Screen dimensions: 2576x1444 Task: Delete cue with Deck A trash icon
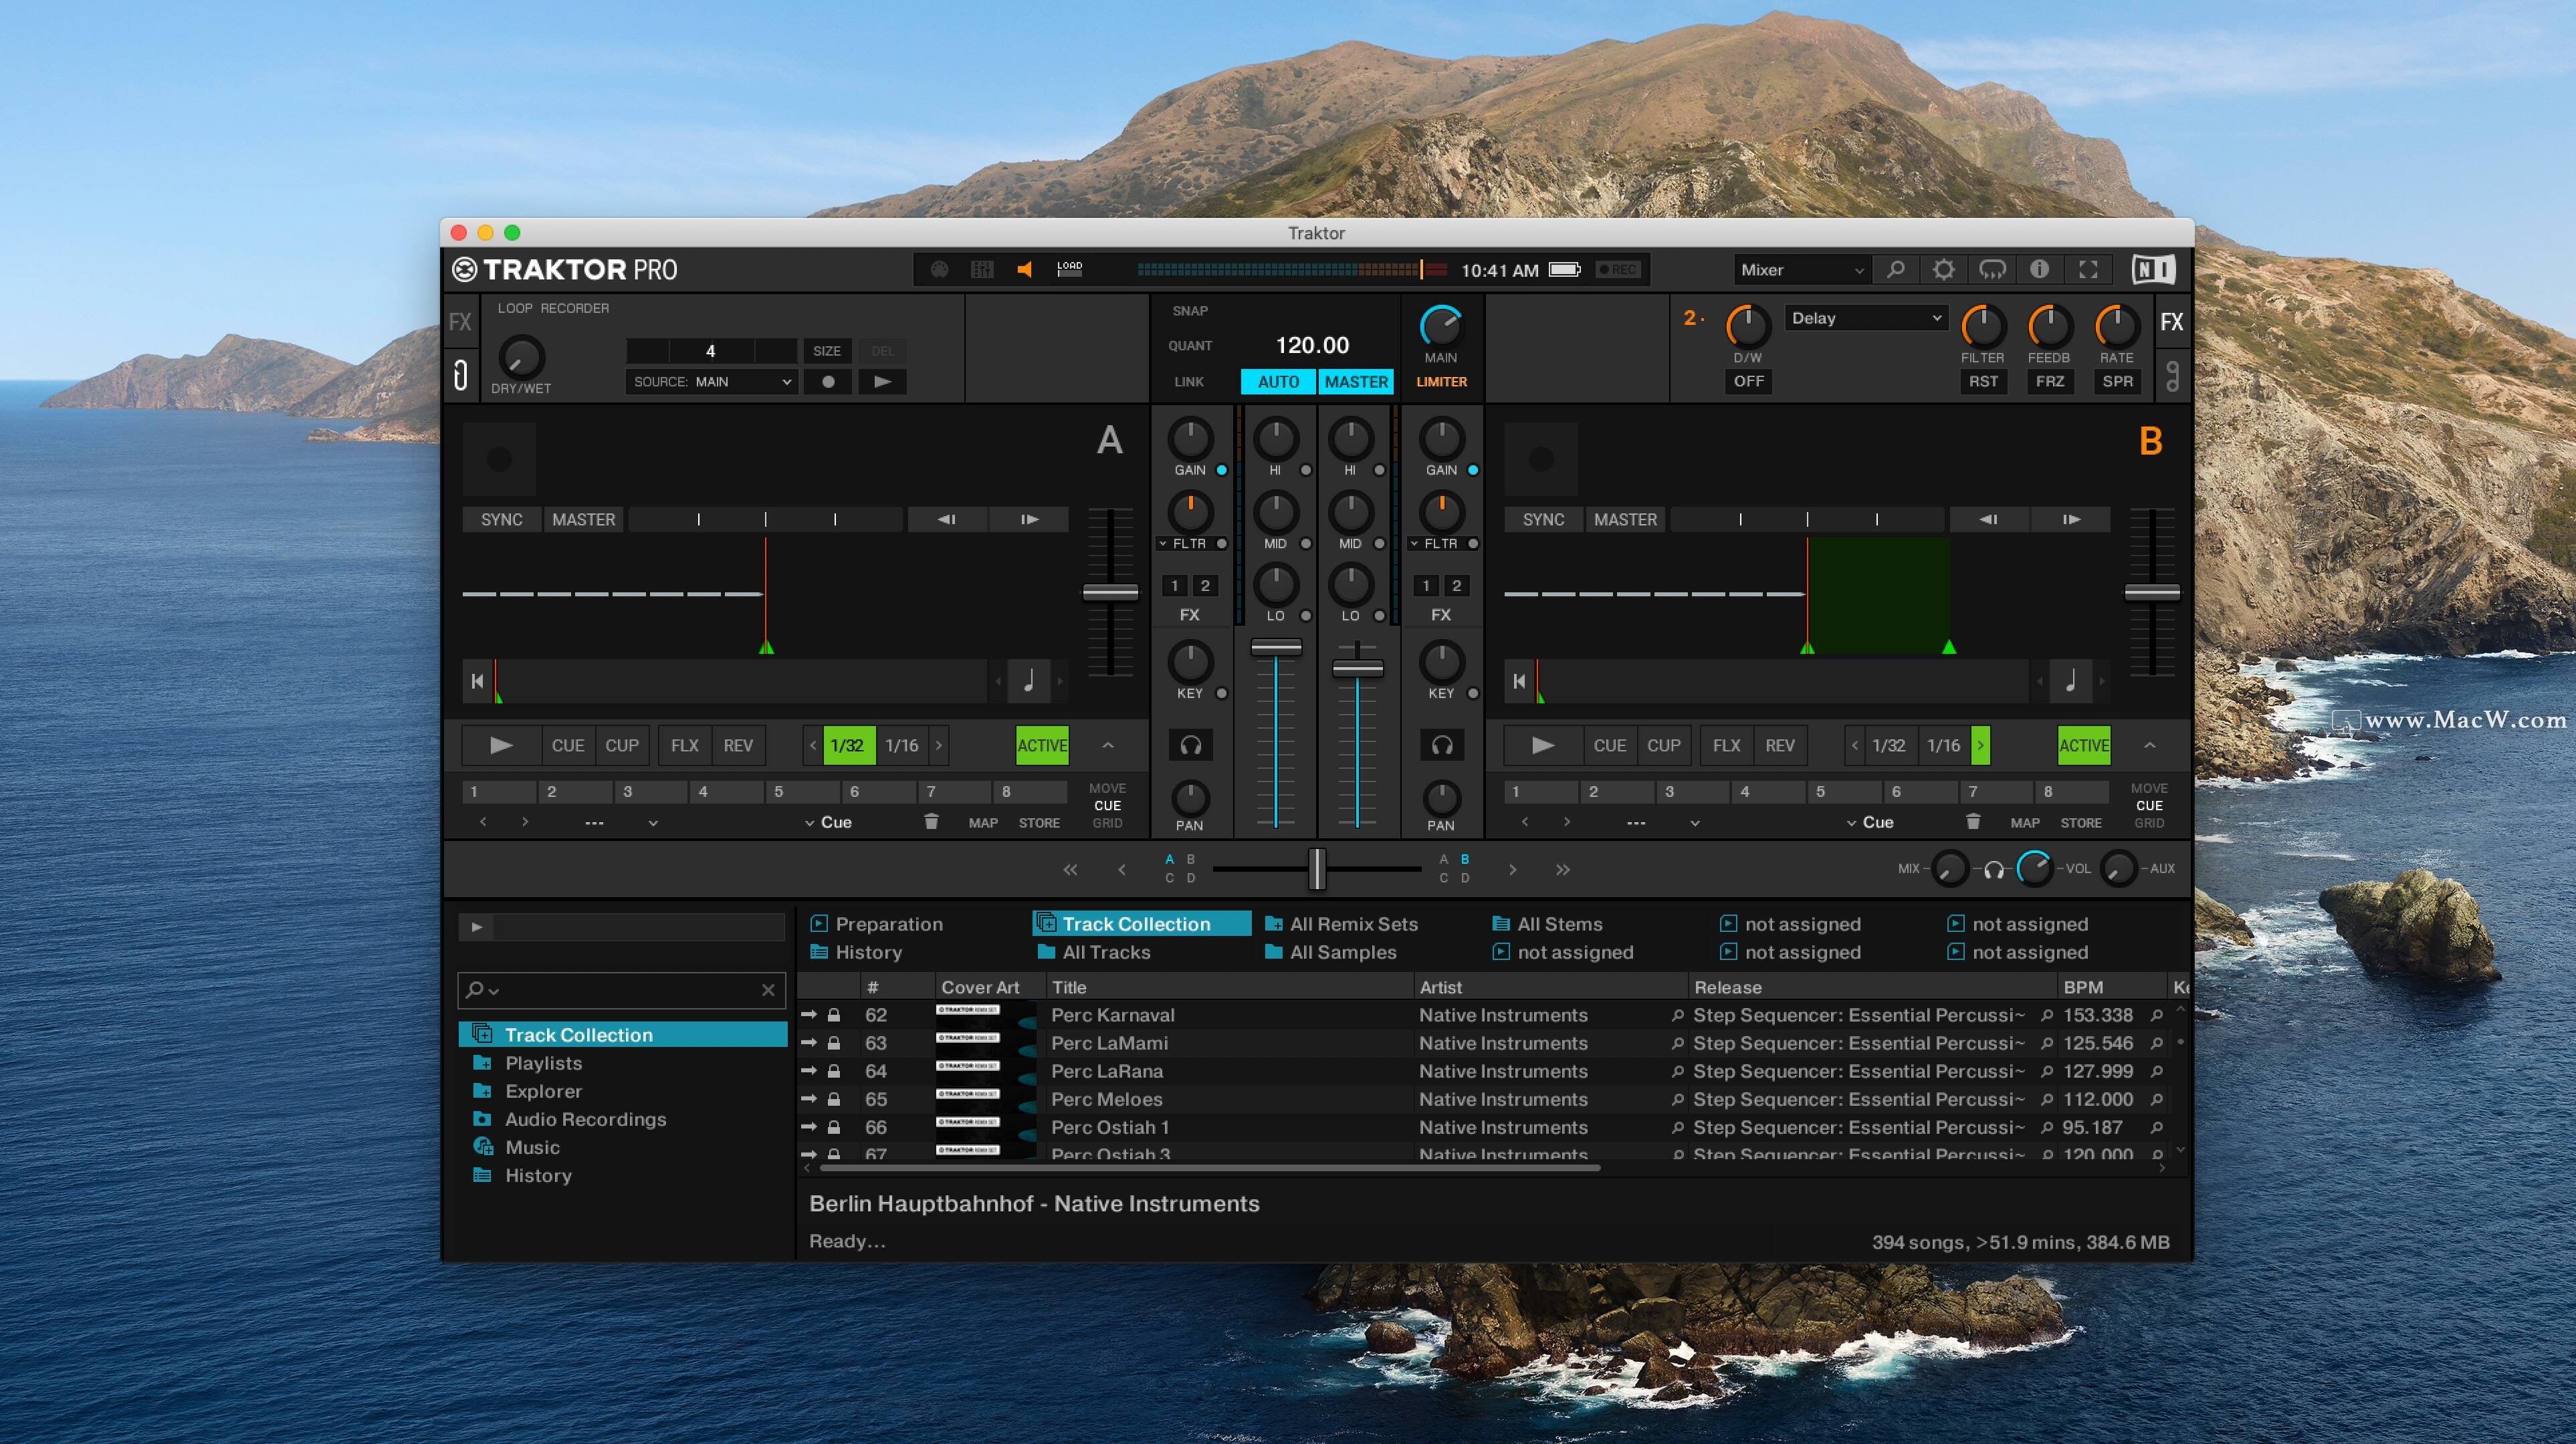(931, 822)
